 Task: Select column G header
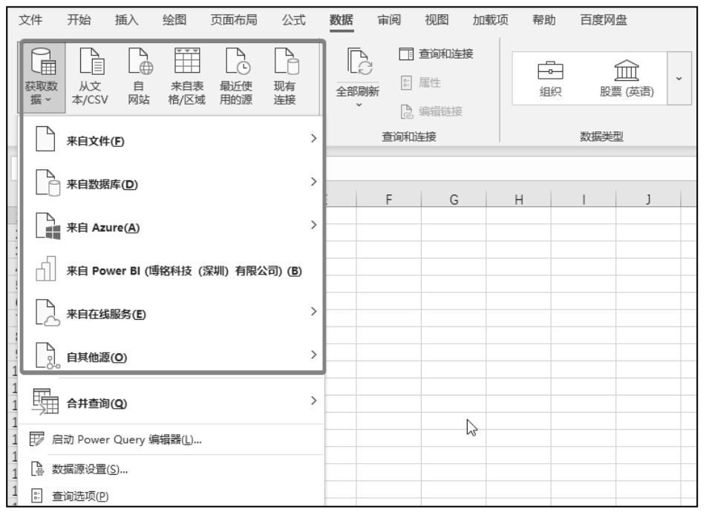(454, 199)
